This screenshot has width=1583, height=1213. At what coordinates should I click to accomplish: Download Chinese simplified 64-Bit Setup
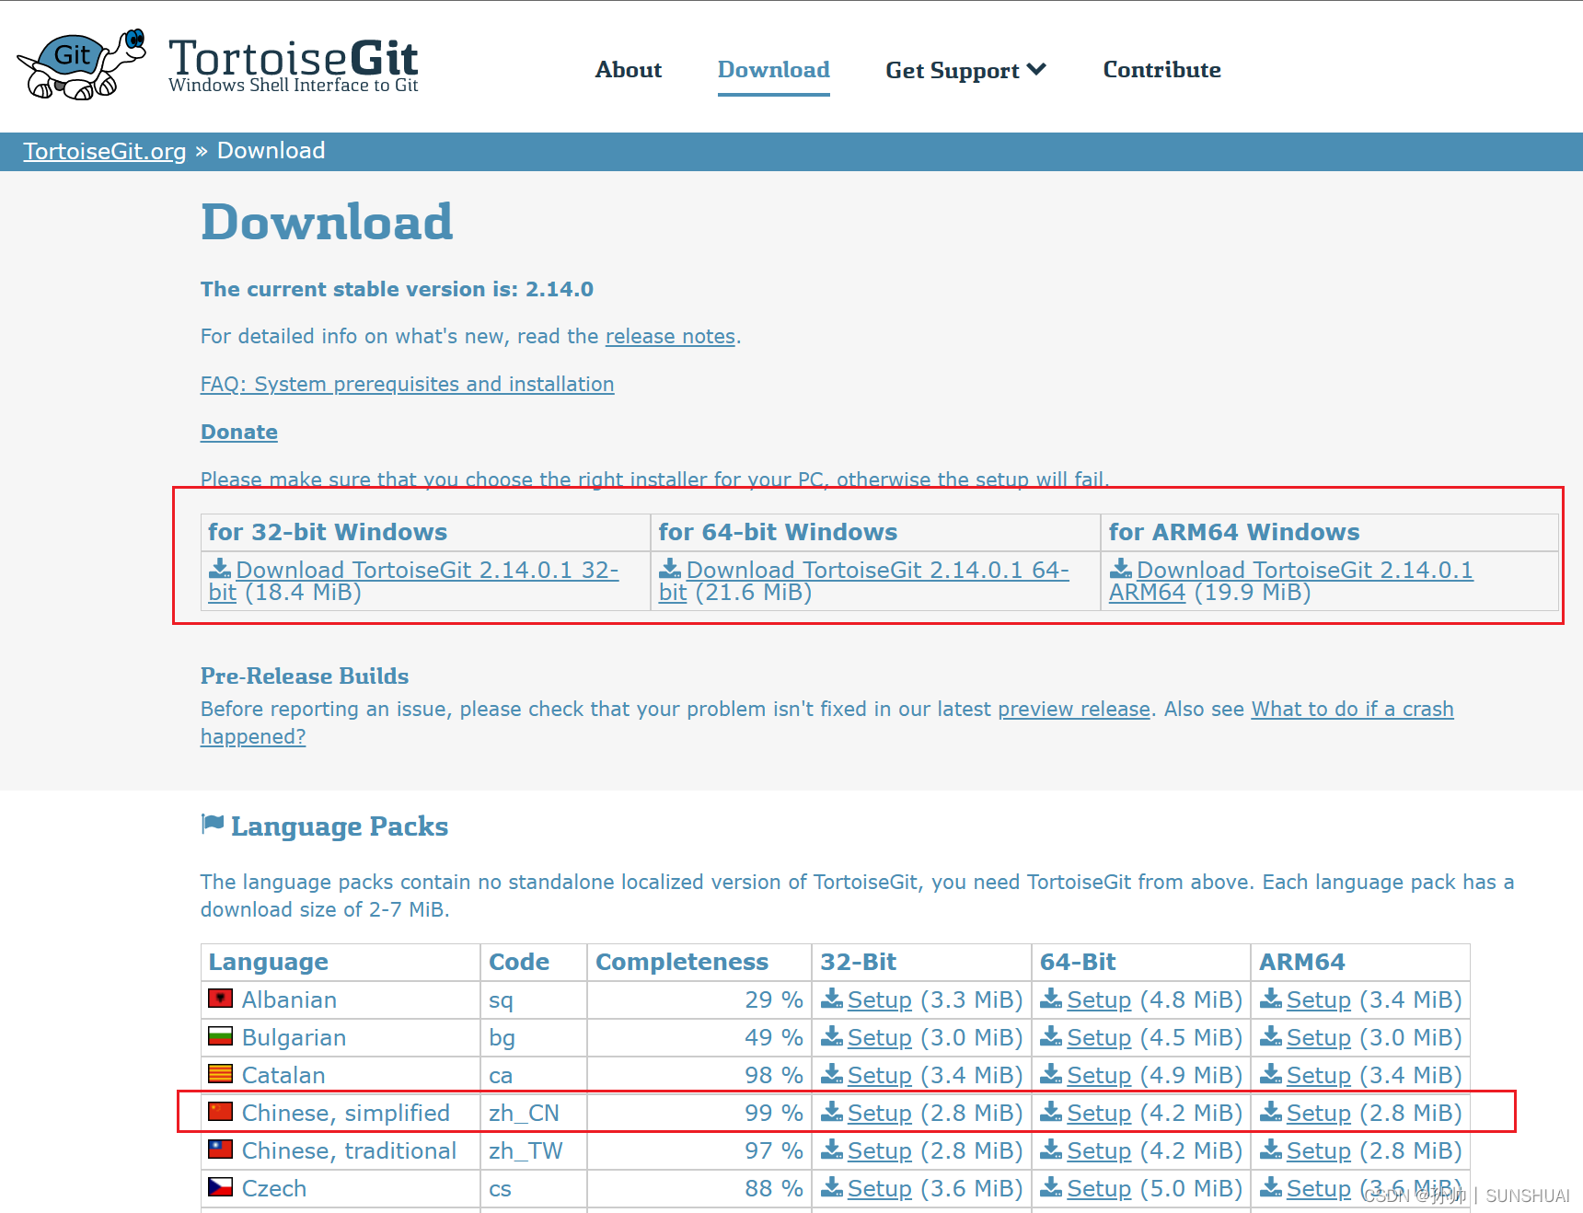[x=1099, y=1114]
